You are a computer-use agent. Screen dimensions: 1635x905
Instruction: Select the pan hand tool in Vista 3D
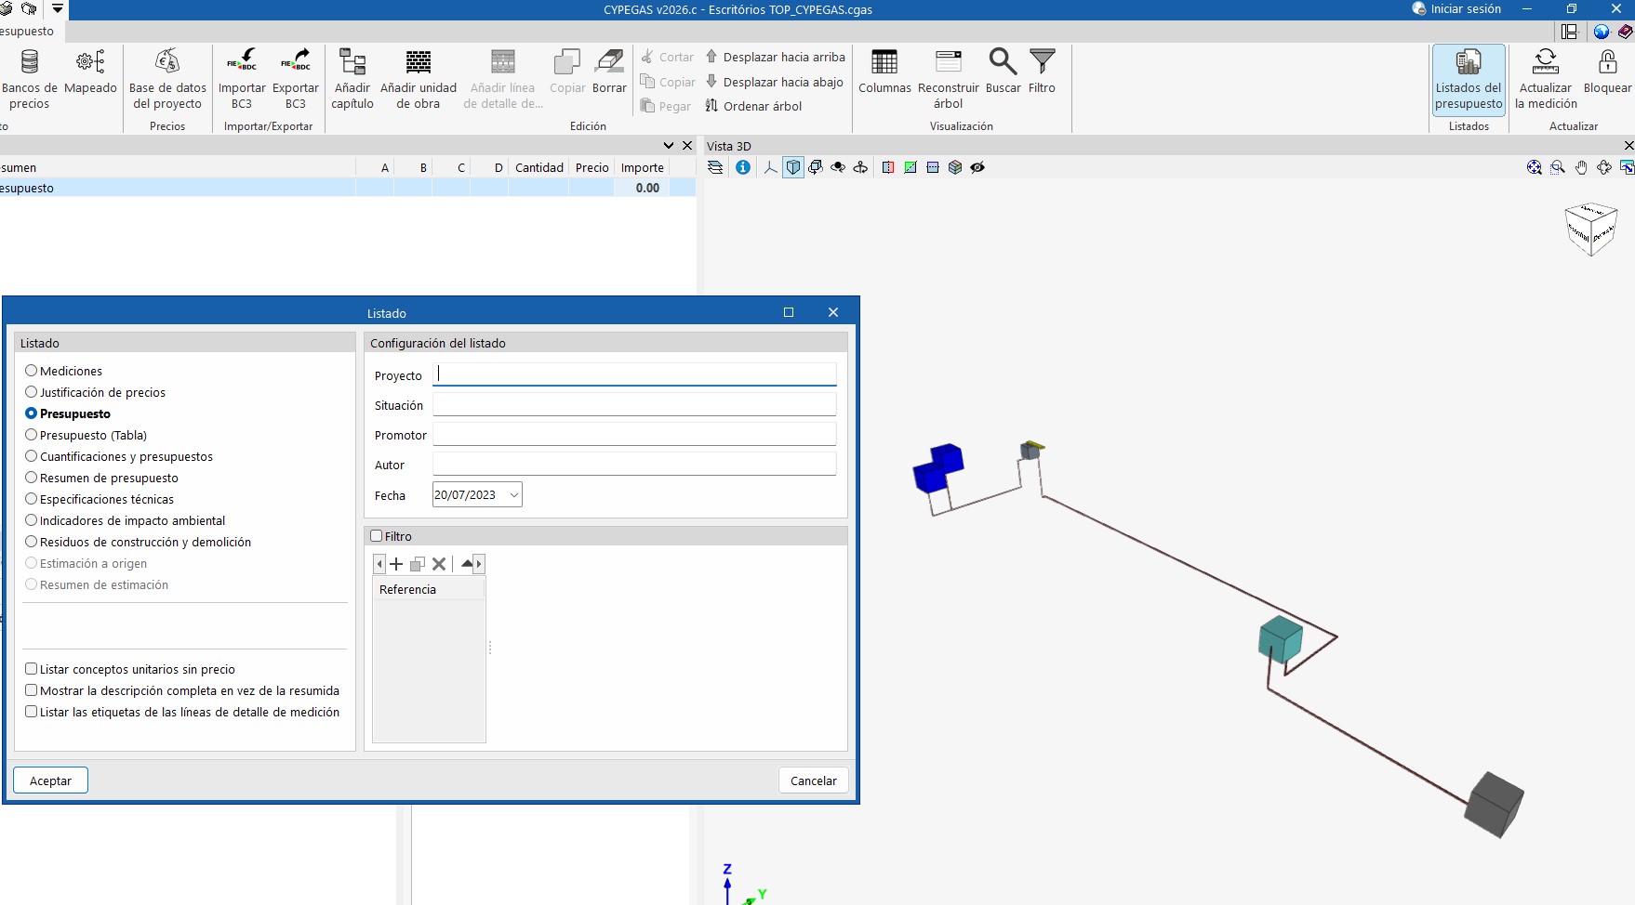pyautogui.click(x=1581, y=167)
